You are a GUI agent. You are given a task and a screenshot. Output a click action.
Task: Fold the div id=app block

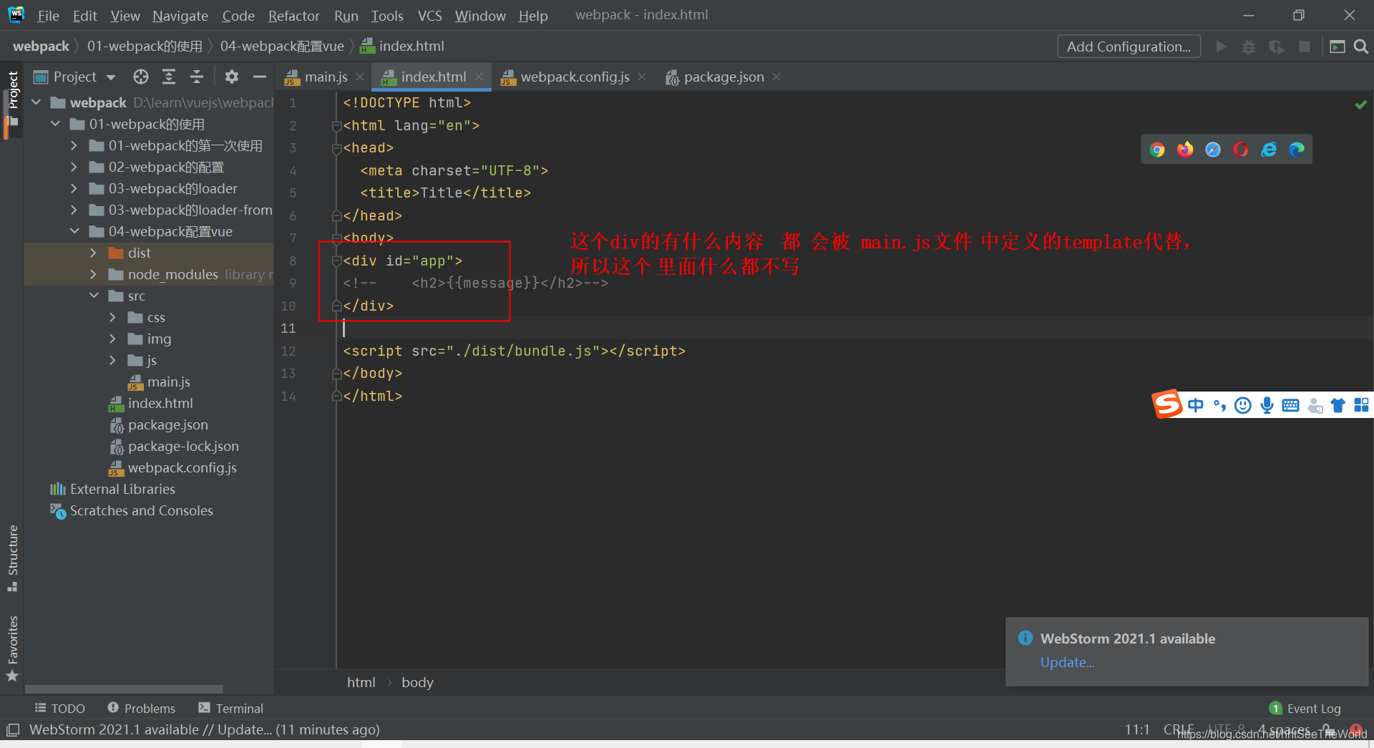(x=336, y=261)
